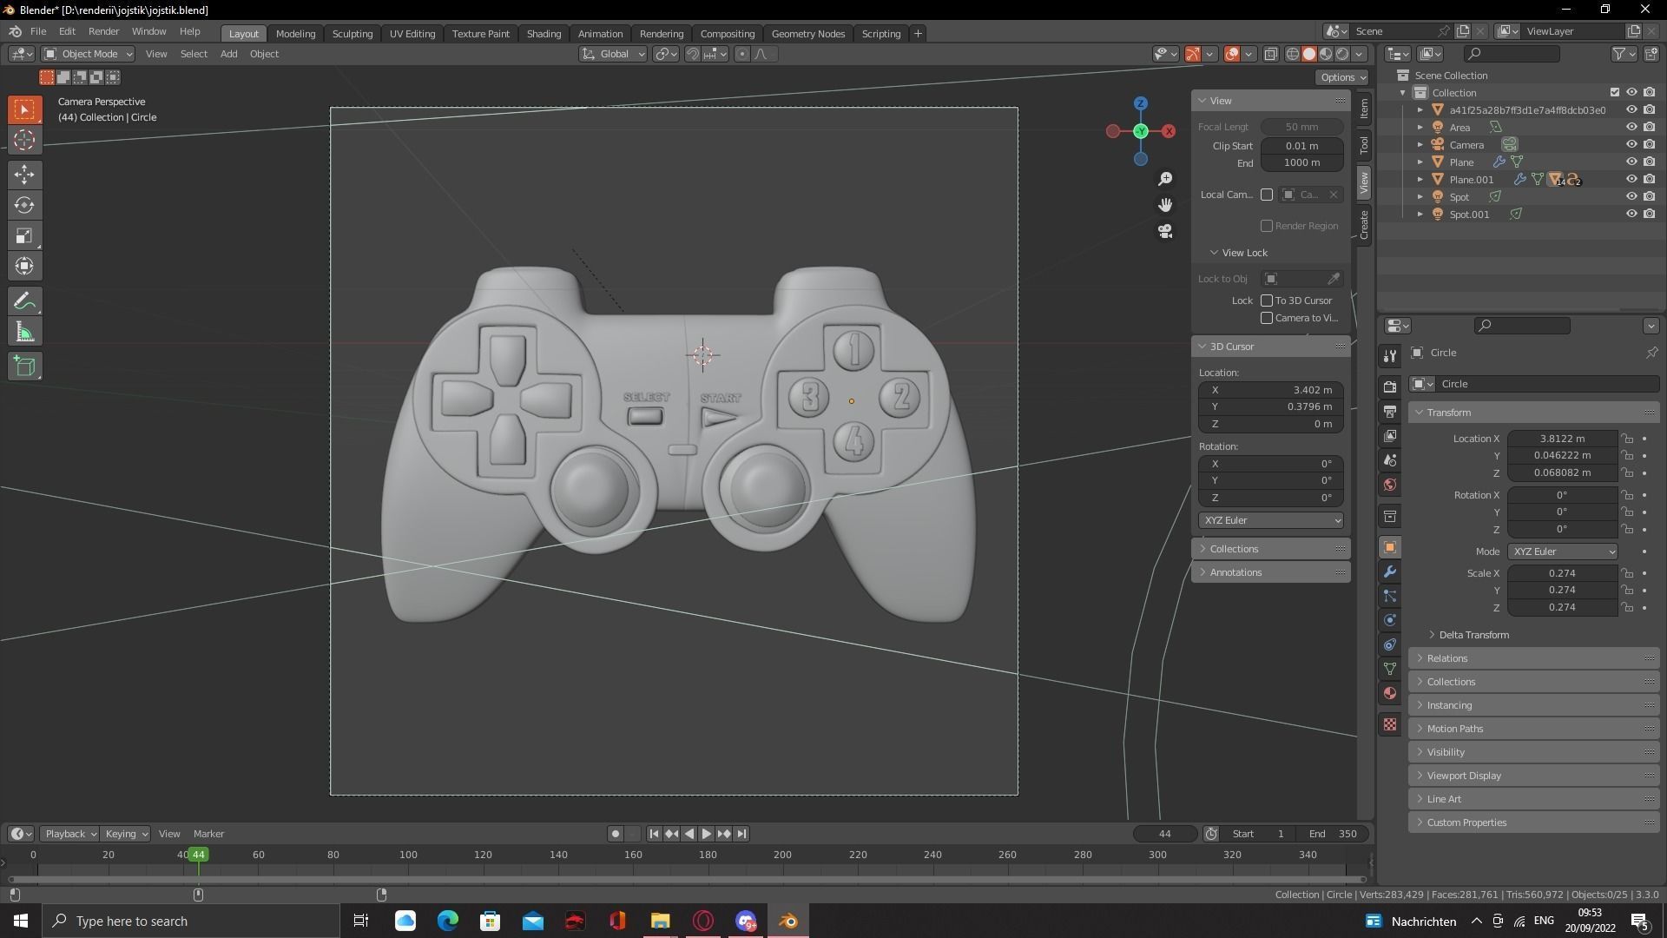The height and width of the screenshot is (938, 1667).
Task: Select the Move tool
Action: [x=24, y=175]
